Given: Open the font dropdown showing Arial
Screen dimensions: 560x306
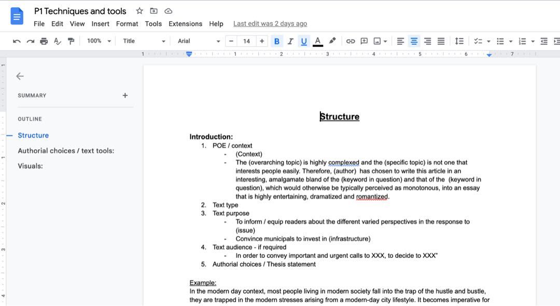Looking at the screenshot, I should (198, 40).
